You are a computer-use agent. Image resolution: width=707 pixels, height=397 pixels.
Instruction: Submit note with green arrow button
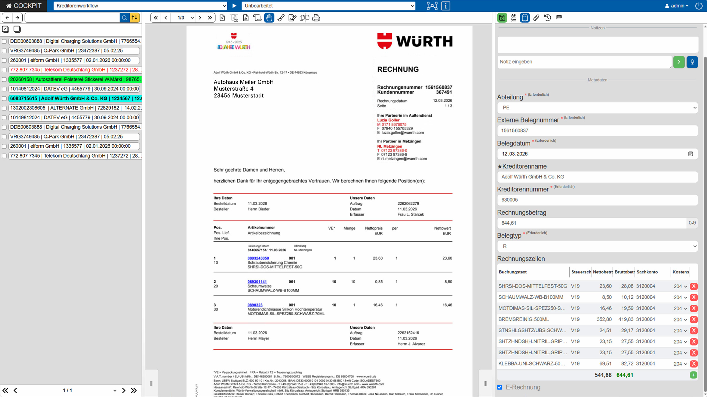pyautogui.click(x=679, y=62)
